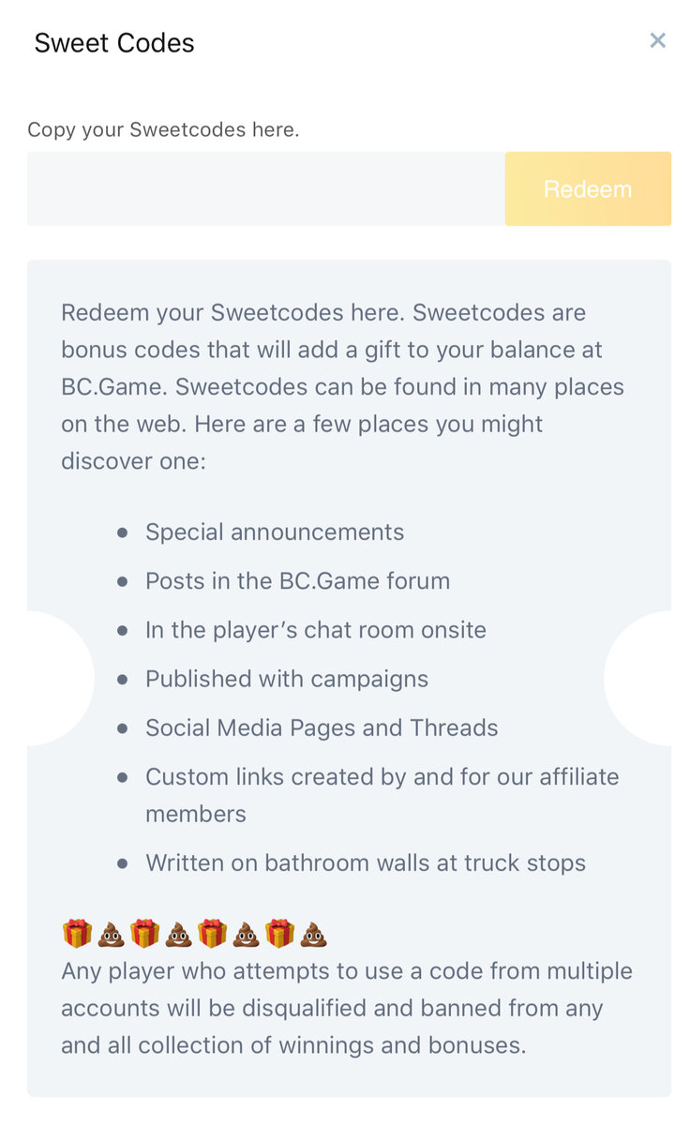690x1125 pixels.
Task: Select "Posts in the BC.Game forum" text
Action: tap(297, 581)
